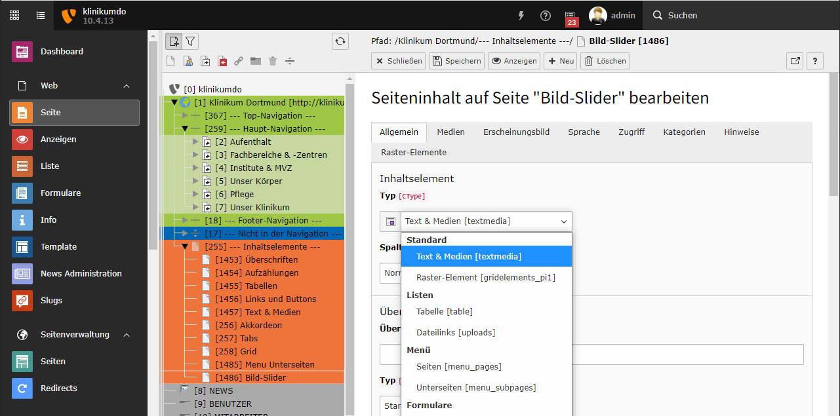Choose Raster-Element [gridelements_pi1] option
The image size is (840, 416).
click(487, 278)
